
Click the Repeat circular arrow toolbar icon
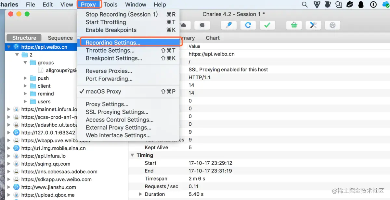248,25
